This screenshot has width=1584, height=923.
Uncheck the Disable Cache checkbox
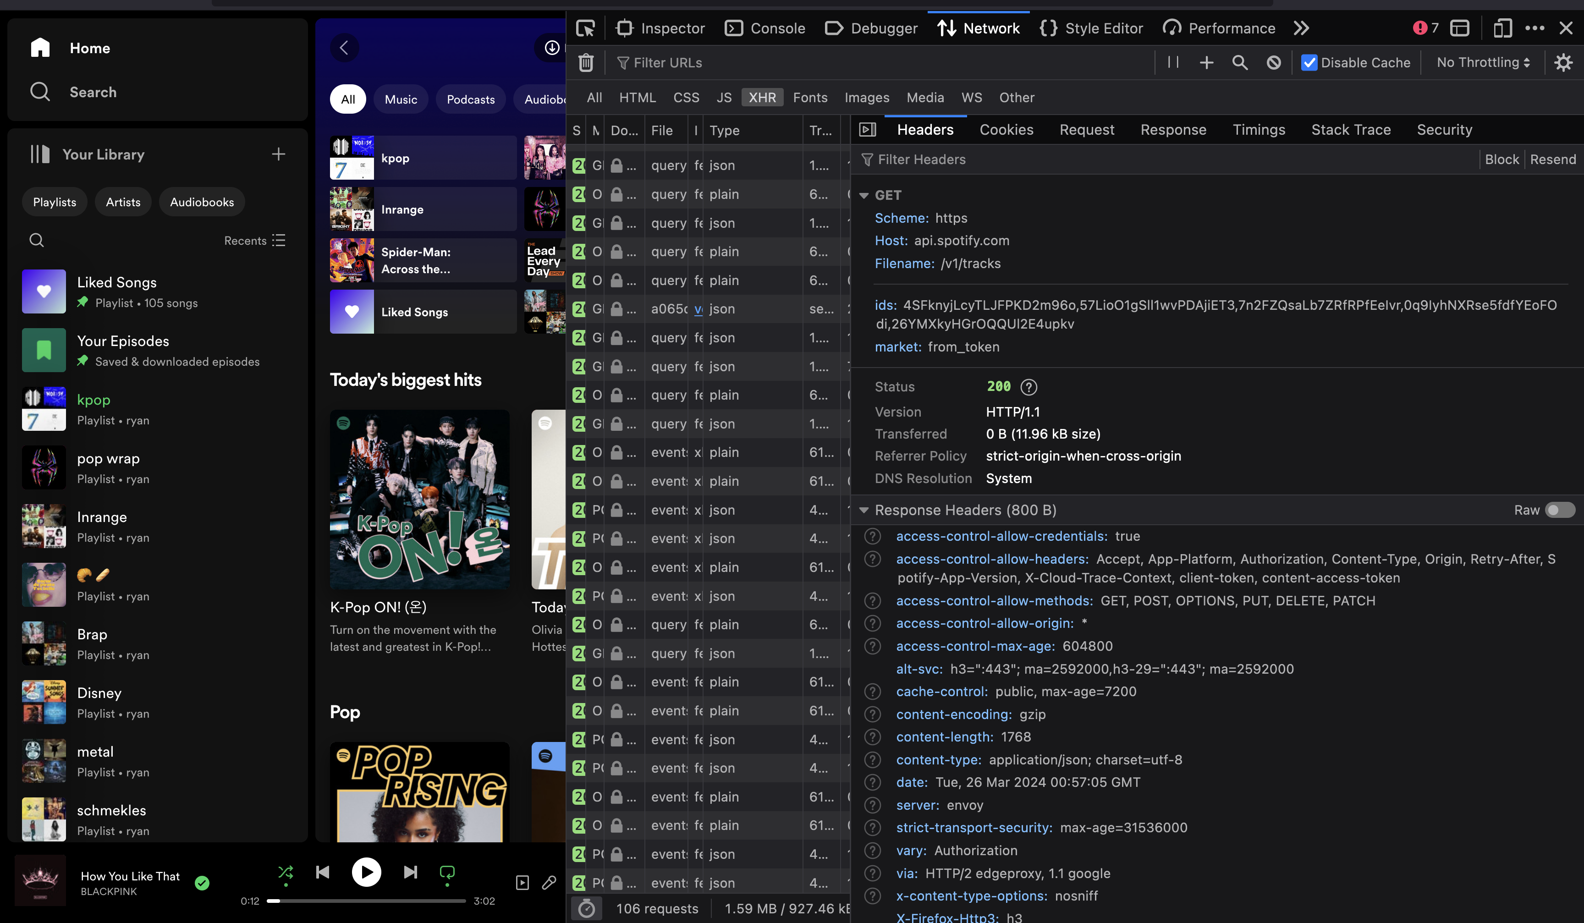click(1309, 62)
